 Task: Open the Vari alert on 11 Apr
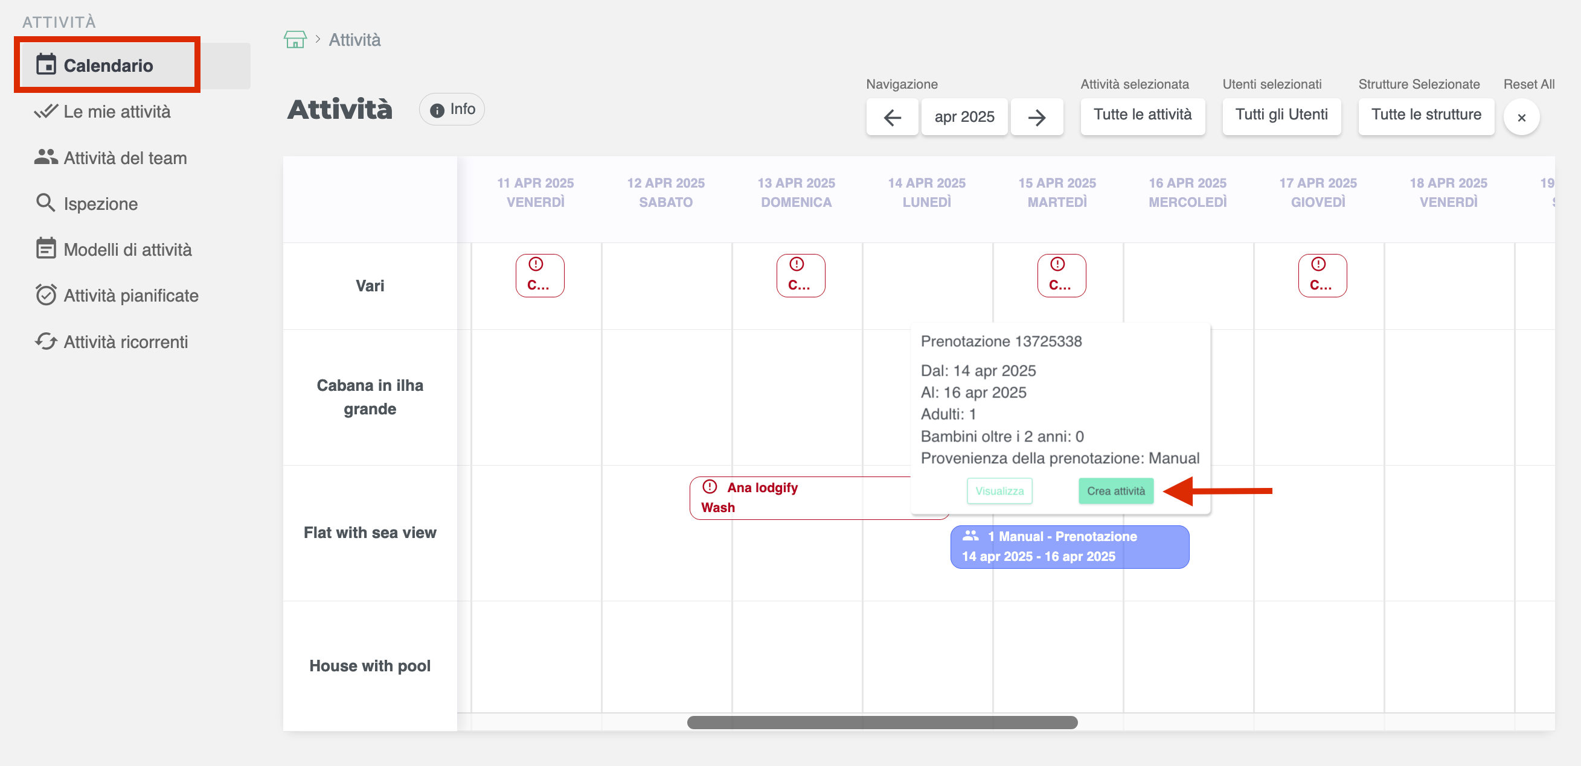coord(539,275)
